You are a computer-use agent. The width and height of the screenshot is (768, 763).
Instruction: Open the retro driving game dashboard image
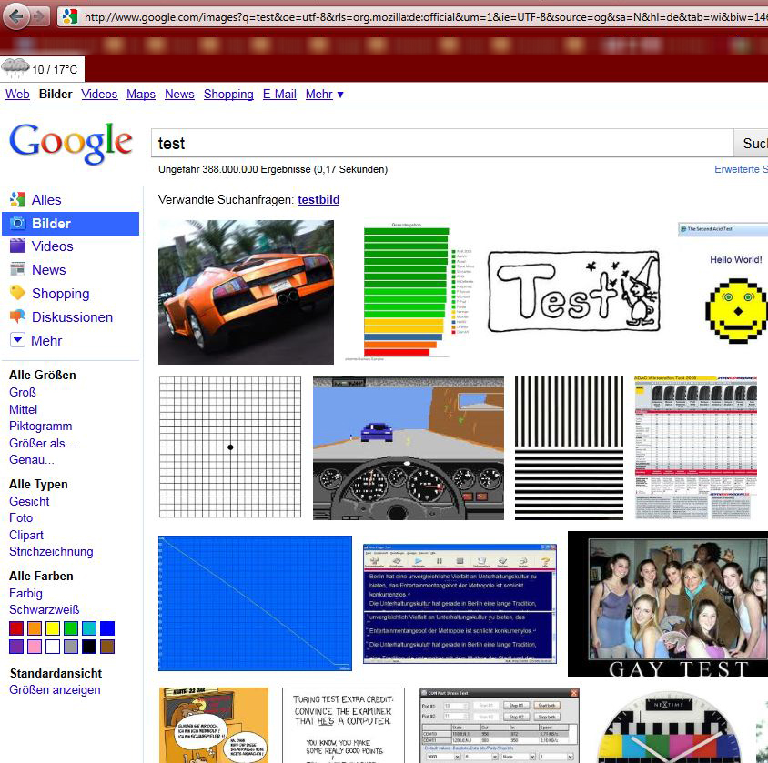tap(409, 447)
